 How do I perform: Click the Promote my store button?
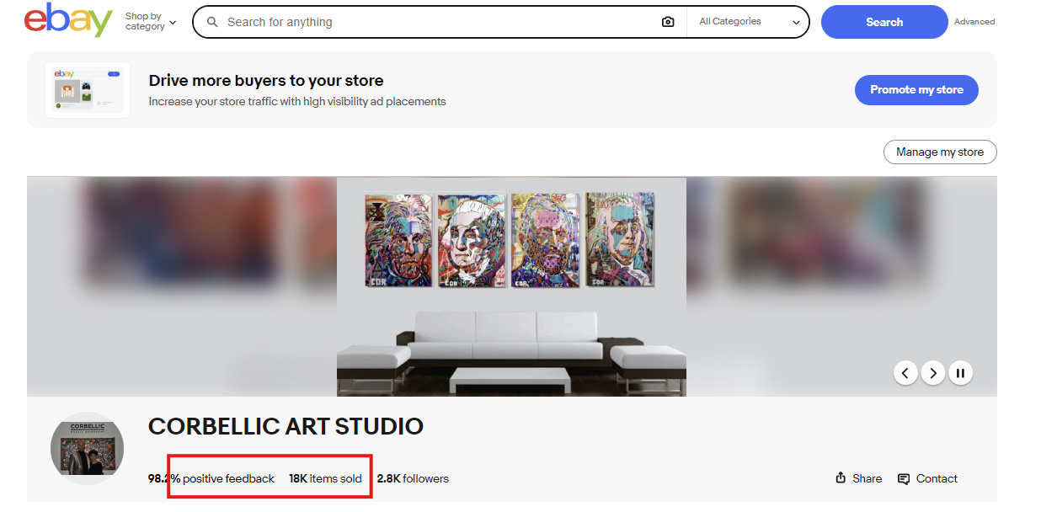(x=916, y=89)
